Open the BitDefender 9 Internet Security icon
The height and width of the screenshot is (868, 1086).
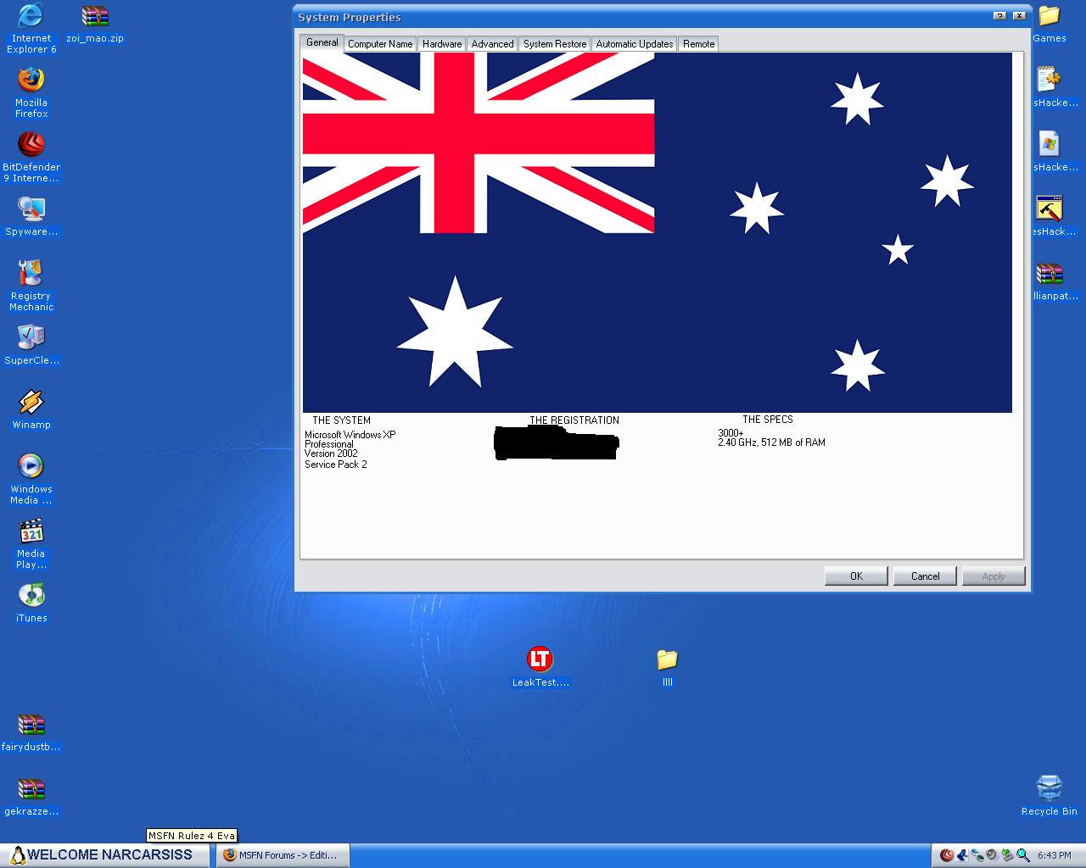pyautogui.click(x=31, y=157)
